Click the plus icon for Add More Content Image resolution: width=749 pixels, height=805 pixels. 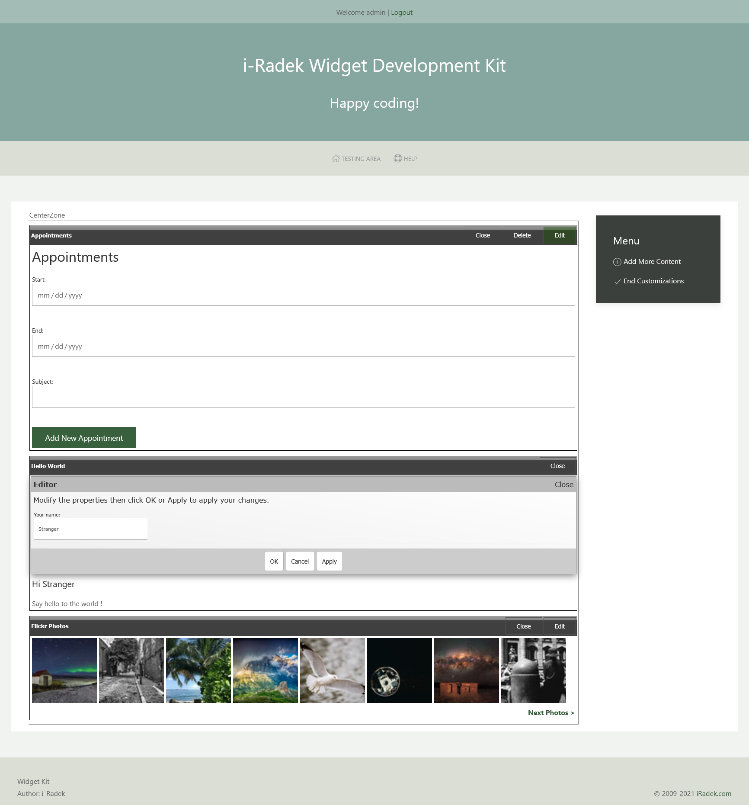617,262
